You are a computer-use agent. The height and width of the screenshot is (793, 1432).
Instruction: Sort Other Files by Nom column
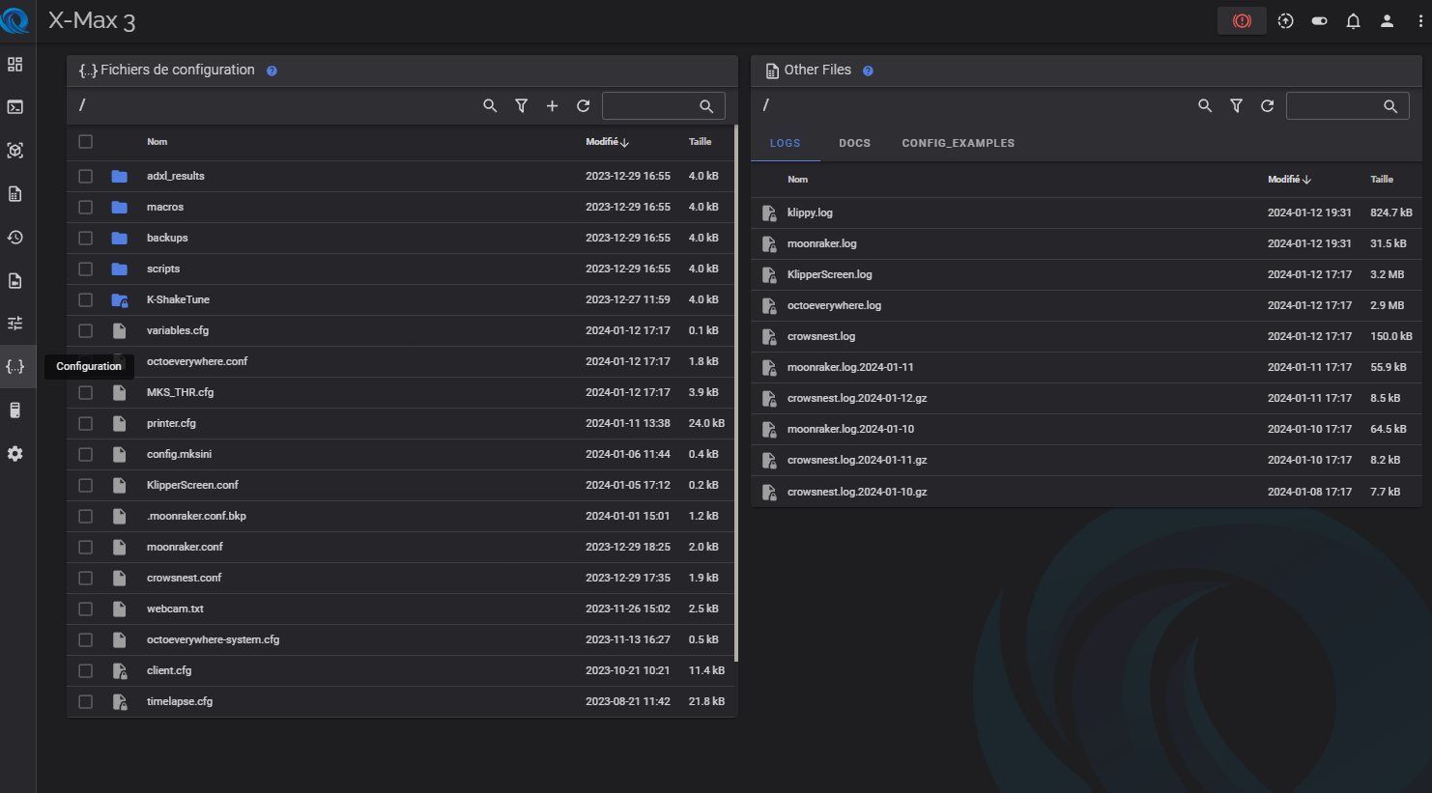[x=797, y=179]
